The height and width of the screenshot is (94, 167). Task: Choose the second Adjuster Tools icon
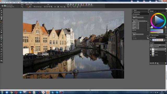[x=30, y=7]
